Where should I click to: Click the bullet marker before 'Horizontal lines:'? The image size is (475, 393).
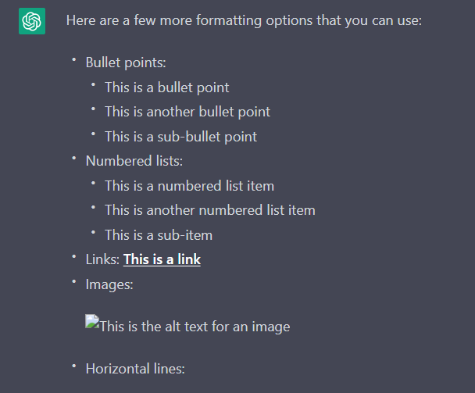[74, 366]
